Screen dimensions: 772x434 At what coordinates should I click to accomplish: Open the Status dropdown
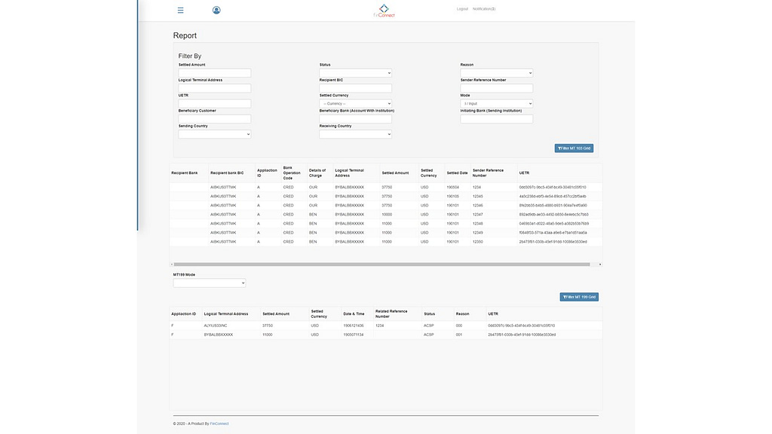pos(355,73)
